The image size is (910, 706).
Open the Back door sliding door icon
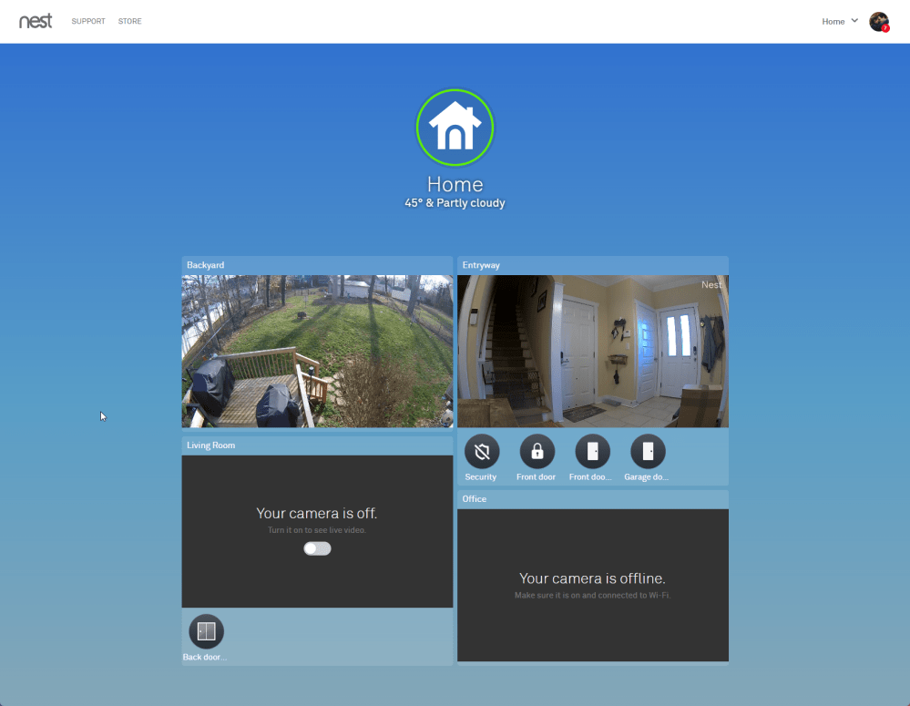(206, 631)
